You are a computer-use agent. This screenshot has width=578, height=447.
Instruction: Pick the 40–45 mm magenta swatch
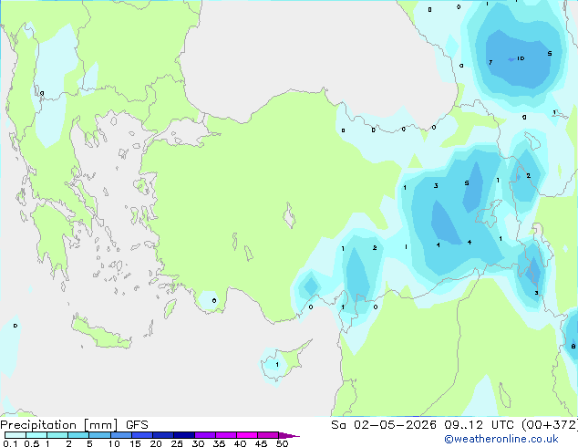pos(247,435)
